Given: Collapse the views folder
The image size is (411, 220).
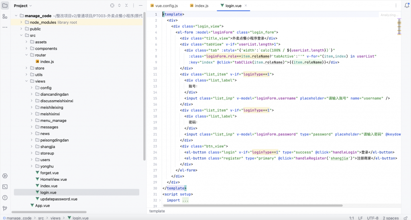Looking at the screenshot, I should click(x=26, y=81).
